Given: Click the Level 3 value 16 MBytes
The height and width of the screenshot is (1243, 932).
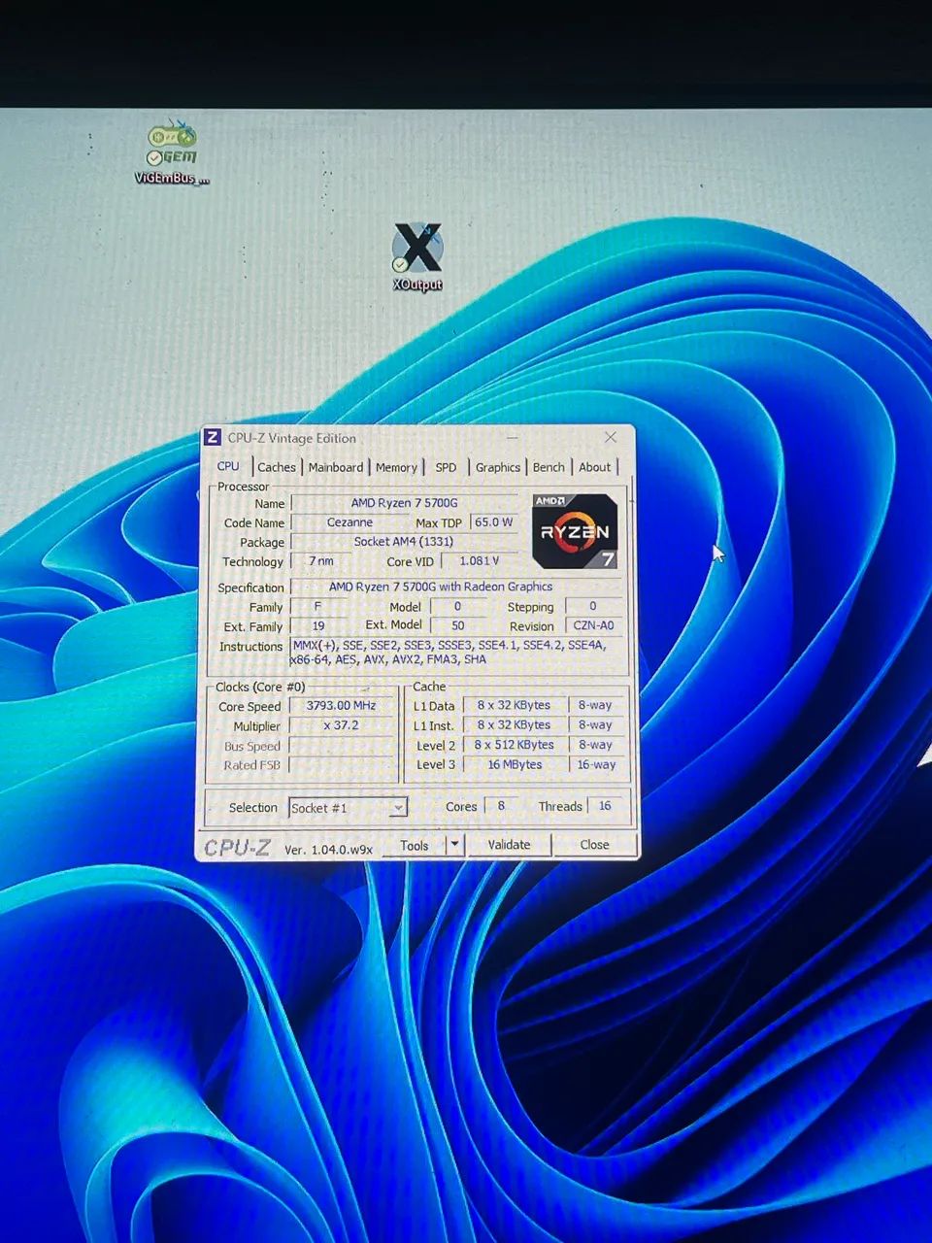Looking at the screenshot, I should click(x=514, y=765).
